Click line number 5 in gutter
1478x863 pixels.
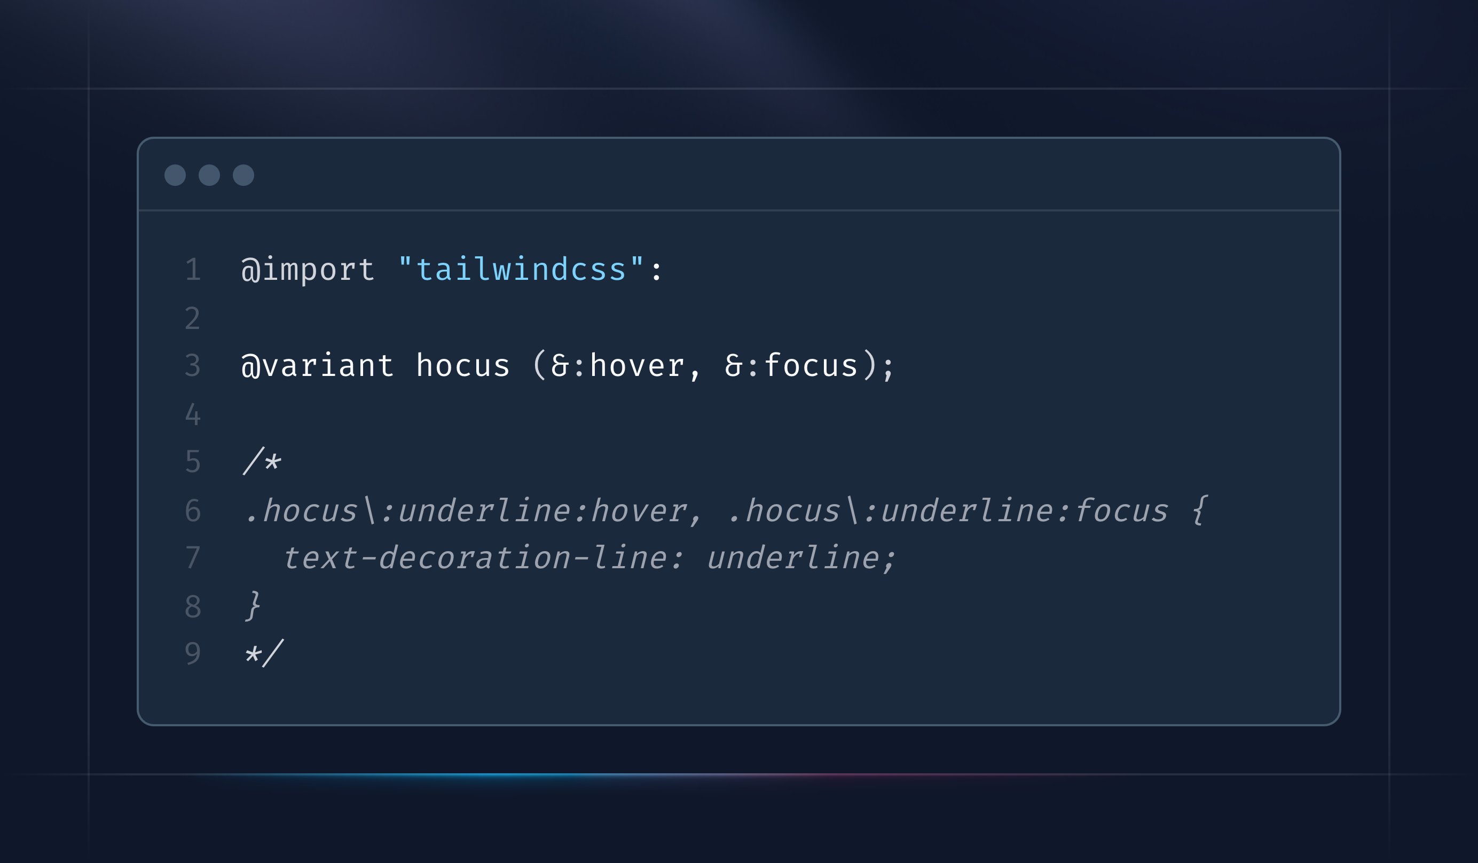point(193,462)
